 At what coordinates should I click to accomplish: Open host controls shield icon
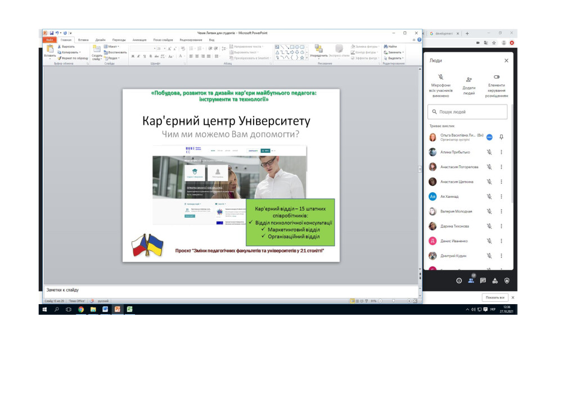coord(507,281)
